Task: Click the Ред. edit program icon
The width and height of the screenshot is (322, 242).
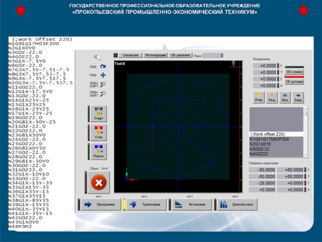Action: point(272,97)
